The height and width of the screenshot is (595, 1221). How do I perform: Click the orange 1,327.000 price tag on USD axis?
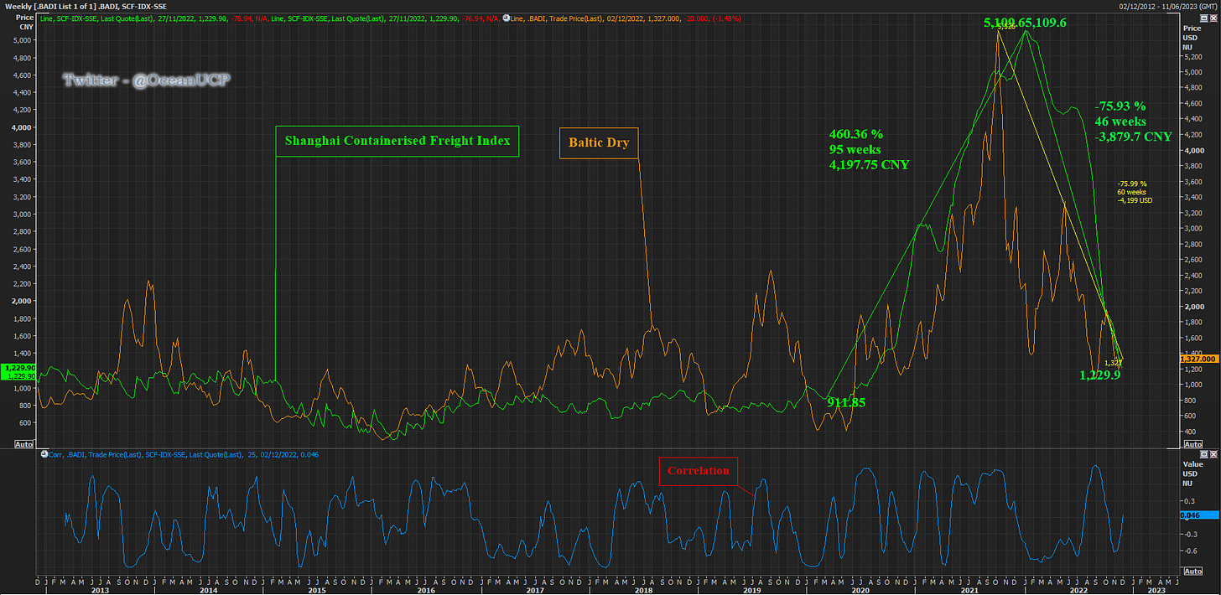pos(1198,359)
